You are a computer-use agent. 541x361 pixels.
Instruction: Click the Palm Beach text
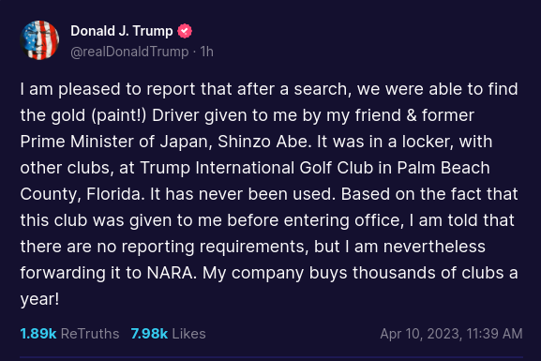[x=443, y=168]
